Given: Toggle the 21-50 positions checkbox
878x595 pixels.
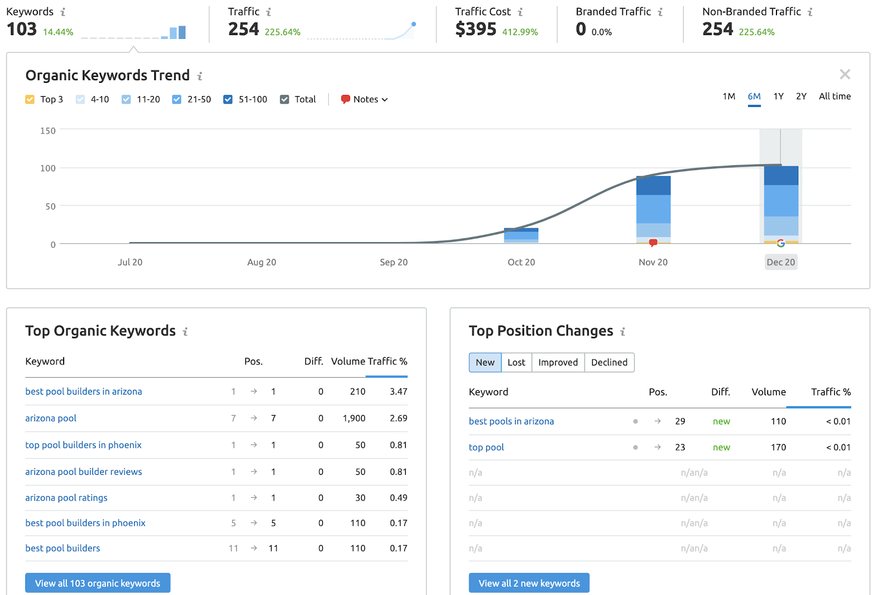Looking at the screenshot, I should pos(177,99).
